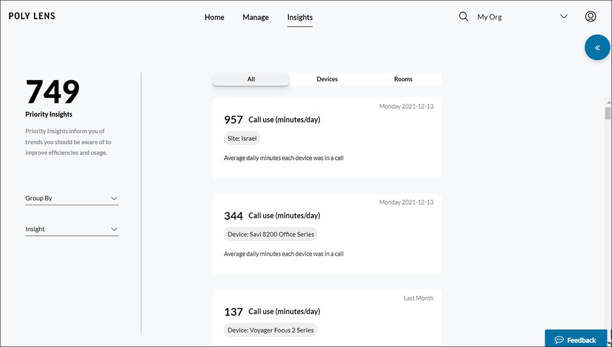
Task: Click the blue double-chevron collapse button
Action: 597,47
